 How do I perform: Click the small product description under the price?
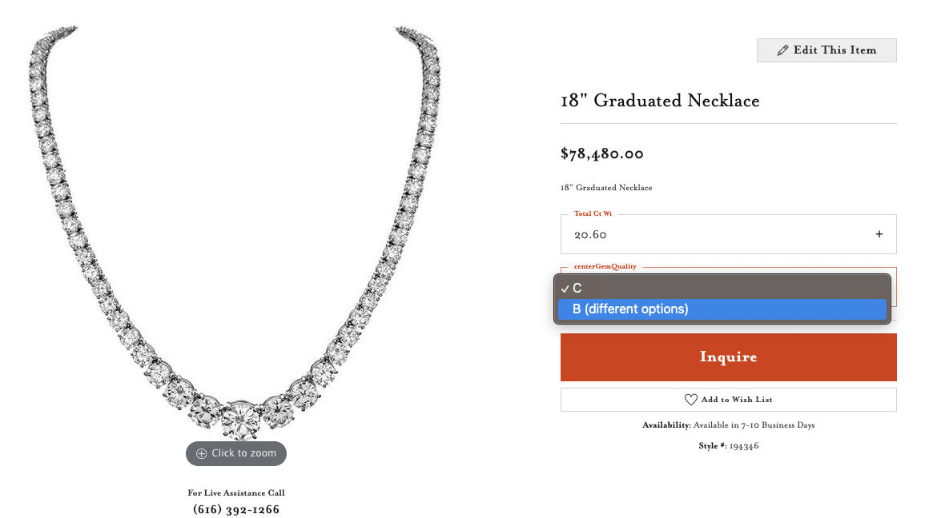pyautogui.click(x=606, y=188)
